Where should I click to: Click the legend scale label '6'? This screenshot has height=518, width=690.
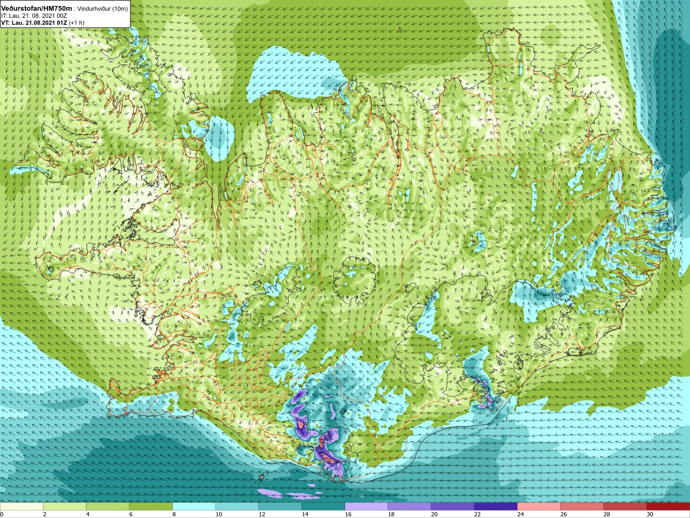[132, 514]
